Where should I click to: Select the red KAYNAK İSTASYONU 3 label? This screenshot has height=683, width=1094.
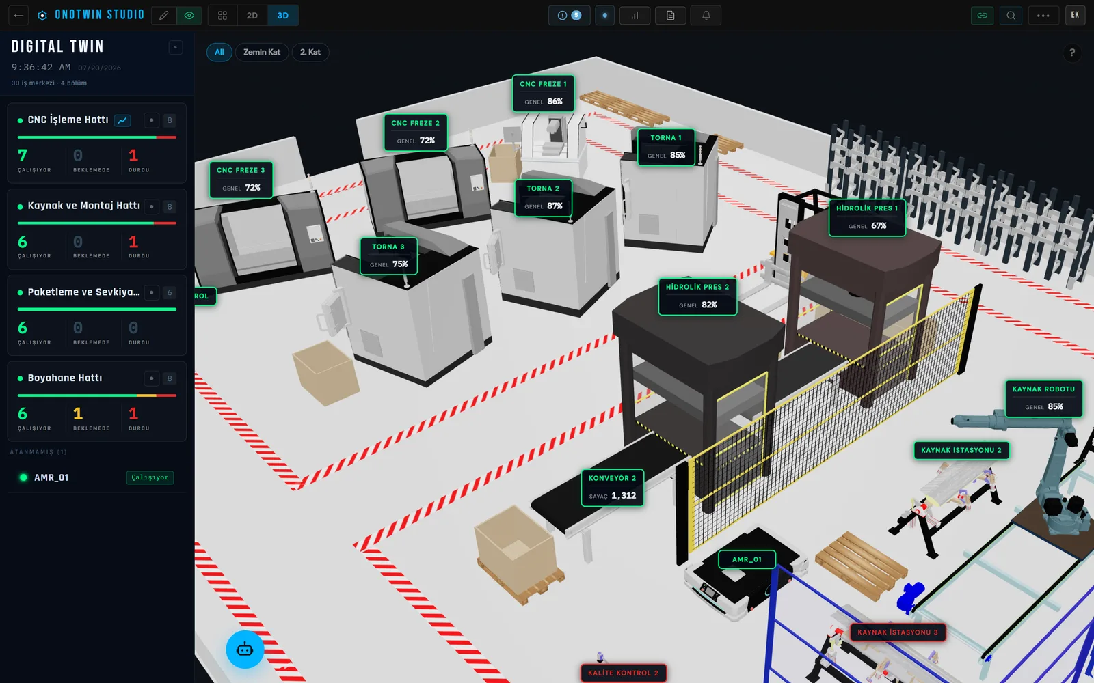(x=898, y=632)
